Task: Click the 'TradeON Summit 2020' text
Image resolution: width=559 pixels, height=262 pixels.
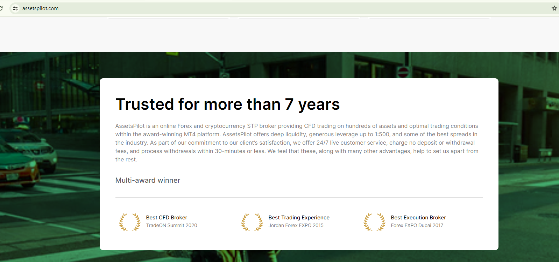Action: click(171, 226)
